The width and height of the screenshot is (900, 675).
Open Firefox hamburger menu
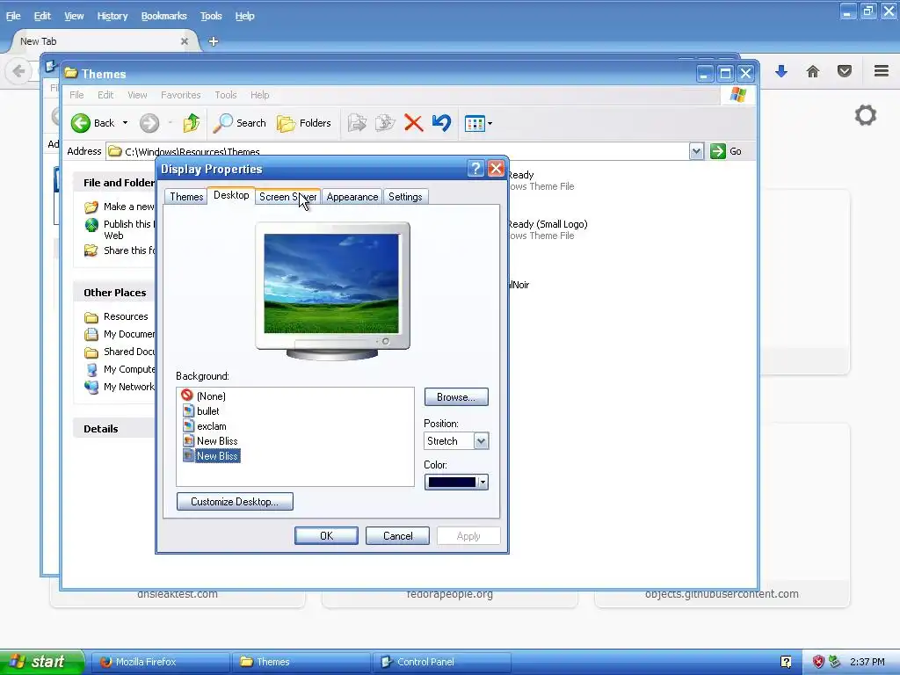881,70
